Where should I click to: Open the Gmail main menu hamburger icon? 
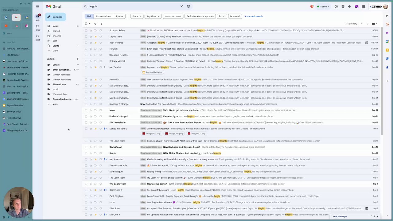pyautogui.click(x=37, y=6)
